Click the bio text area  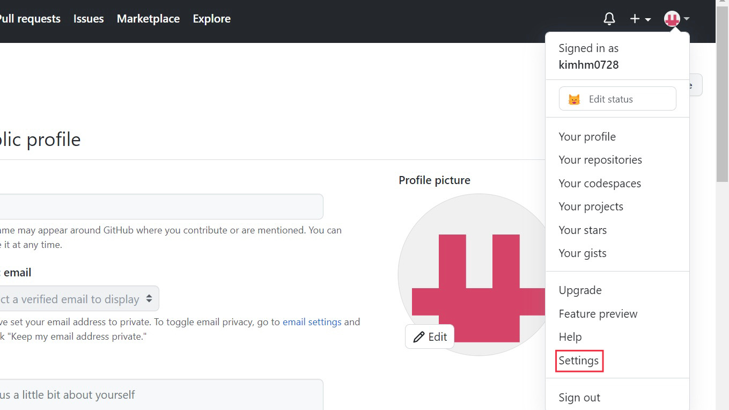161,394
